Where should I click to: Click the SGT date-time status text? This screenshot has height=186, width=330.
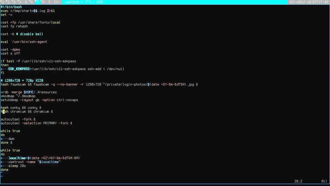pyautogui.click(x=309, y=2)
